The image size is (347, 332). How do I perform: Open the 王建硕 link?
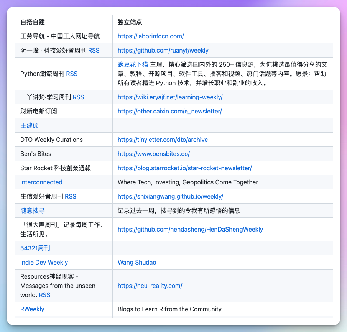(29, 125)
